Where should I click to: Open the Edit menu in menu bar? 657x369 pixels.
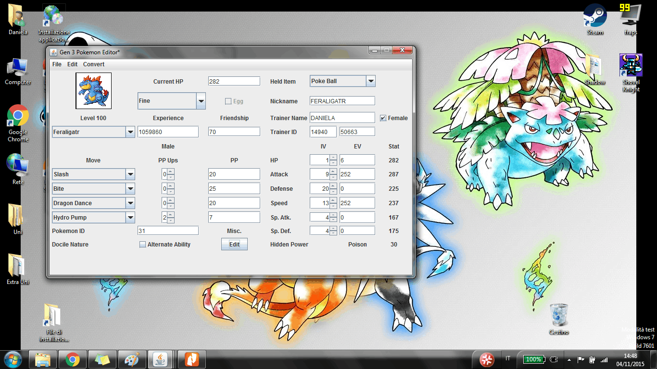pos(72,64)
